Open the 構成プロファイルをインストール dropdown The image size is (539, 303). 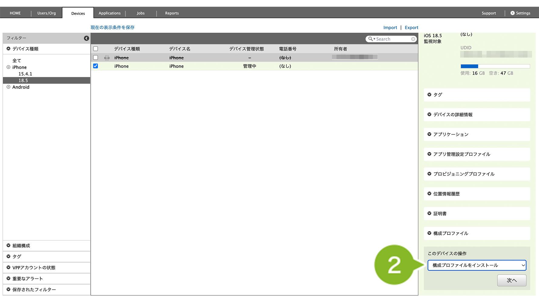(x=477, y=265)
